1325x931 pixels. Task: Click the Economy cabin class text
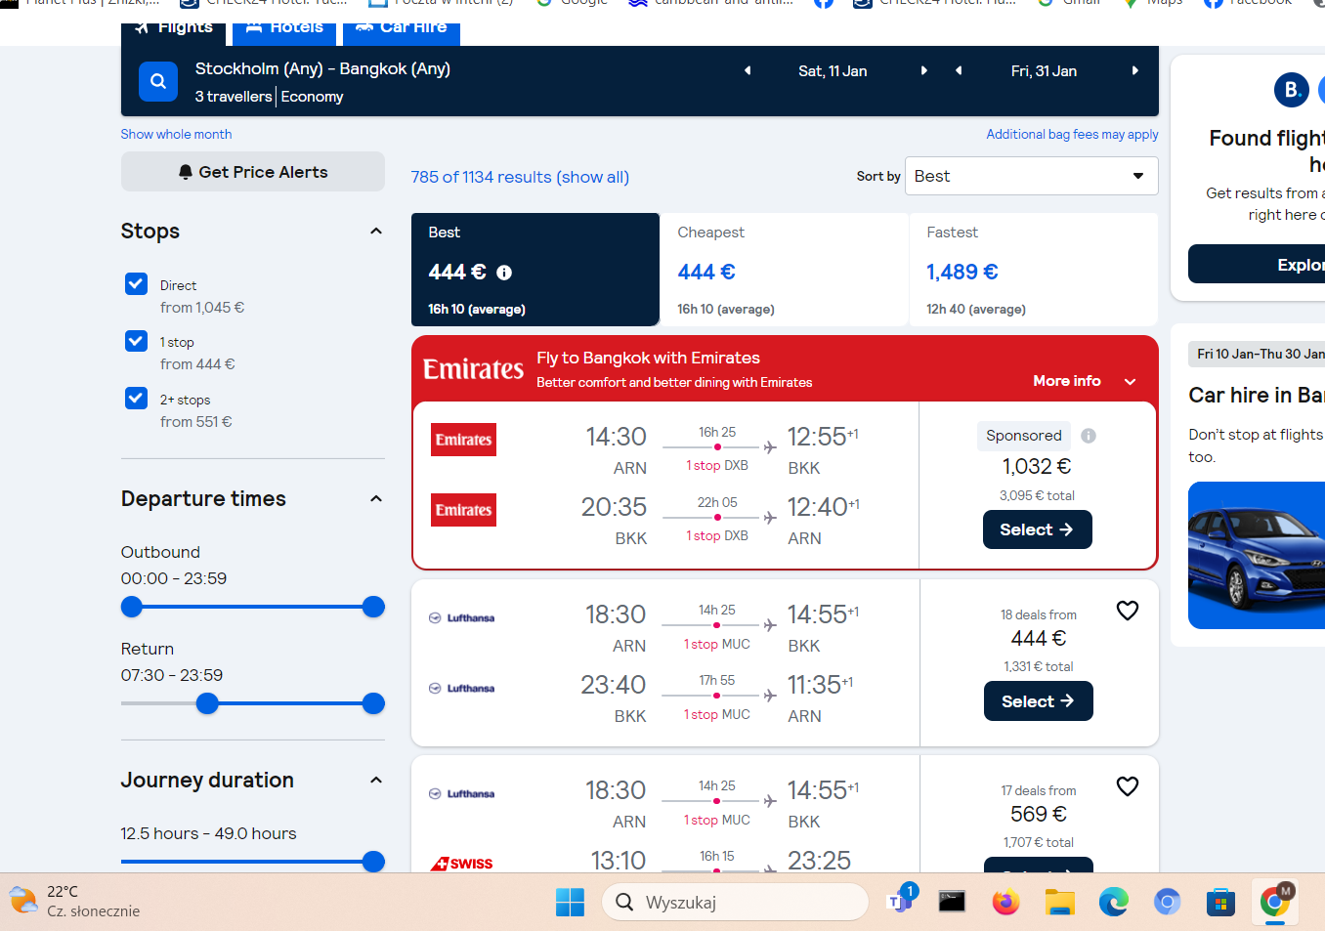tap(312, 97)
